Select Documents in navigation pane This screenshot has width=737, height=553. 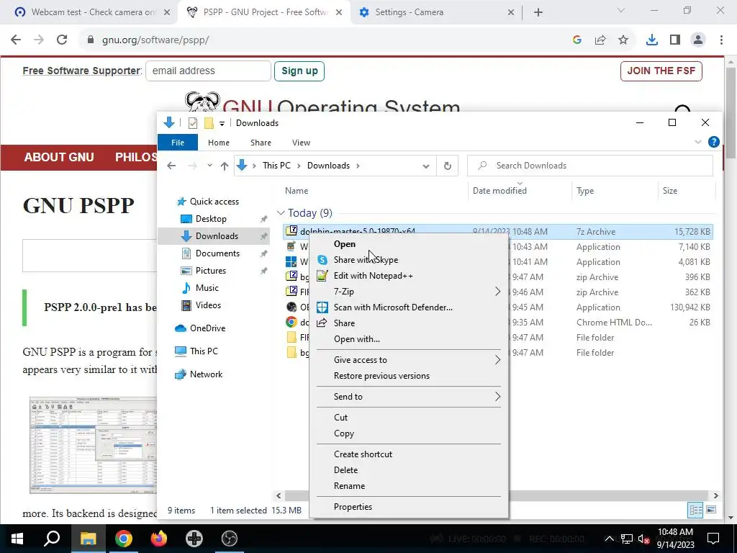(217, 253)
